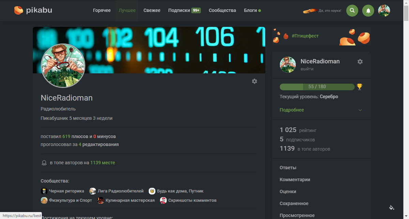Viewport: 409px width, 219px height.
Task: Open Сохраненное in the sidebar menu
Action: coord(294,203)
